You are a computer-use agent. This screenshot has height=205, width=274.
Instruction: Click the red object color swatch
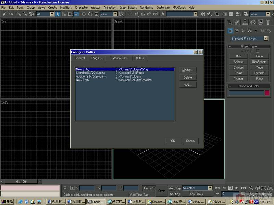[x=267, y=93]
